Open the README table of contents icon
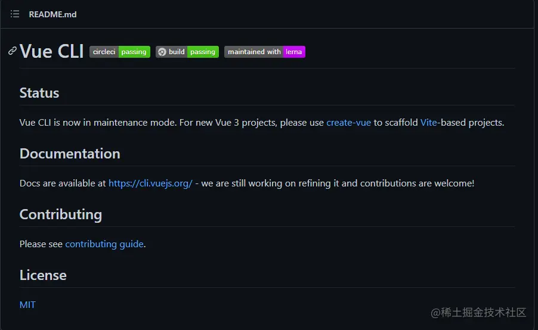Image resolution: width=538 pixels, height=330 pixels. [15, 14]
